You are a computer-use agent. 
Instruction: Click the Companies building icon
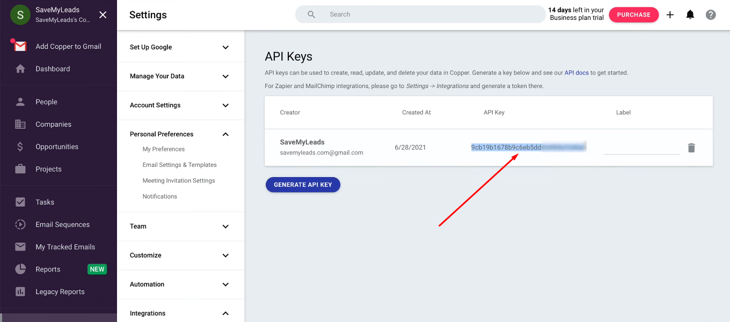20,124
